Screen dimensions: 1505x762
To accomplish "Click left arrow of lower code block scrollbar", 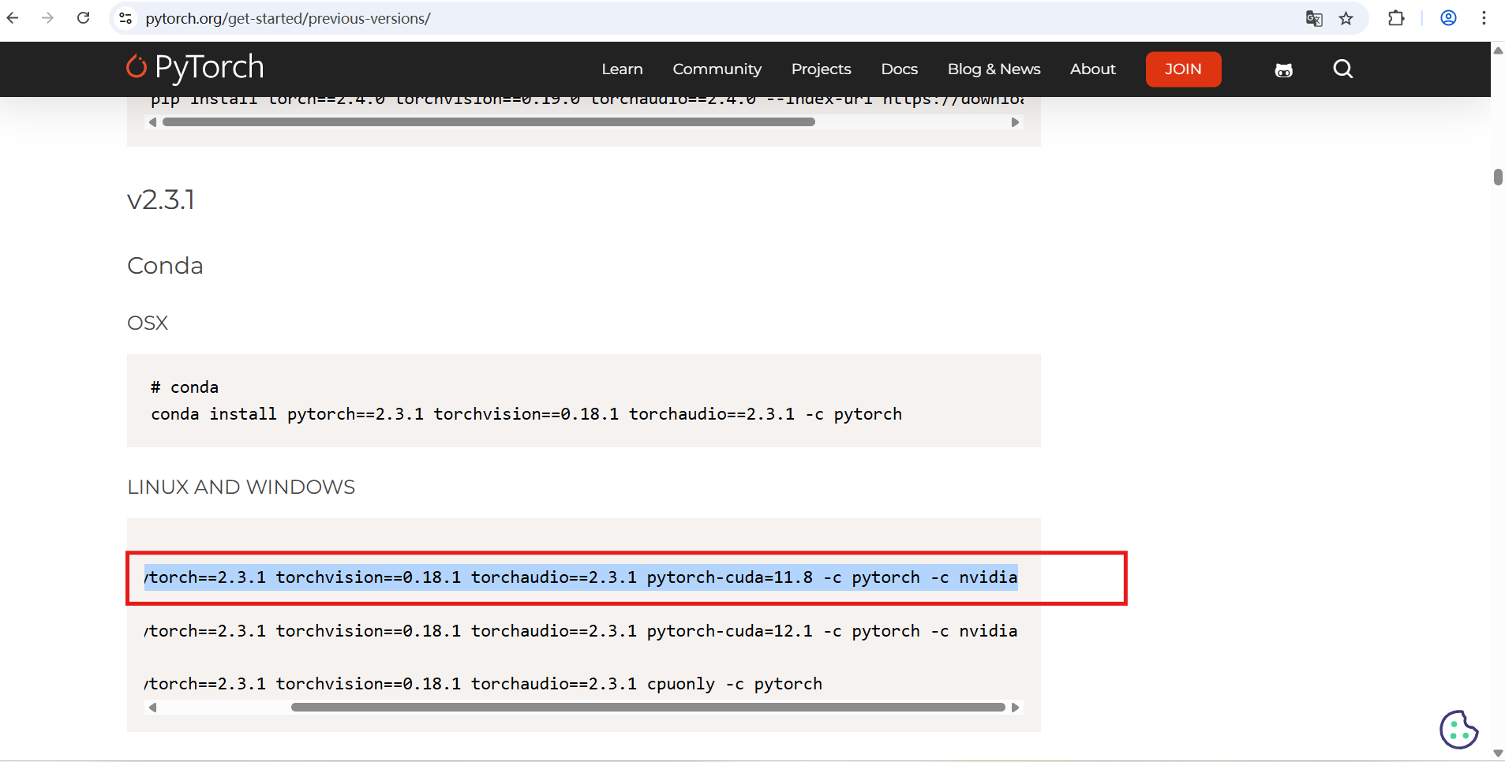I will [x=153, y=708].
